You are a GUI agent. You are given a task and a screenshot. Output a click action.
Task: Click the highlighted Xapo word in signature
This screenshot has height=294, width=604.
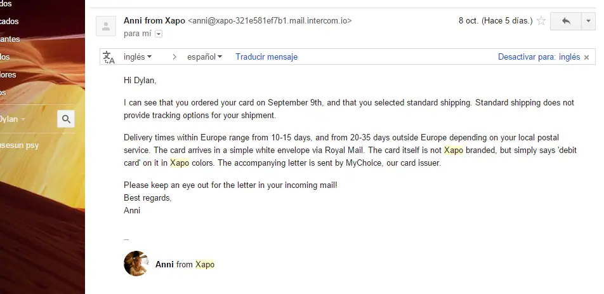coord(204,264)
